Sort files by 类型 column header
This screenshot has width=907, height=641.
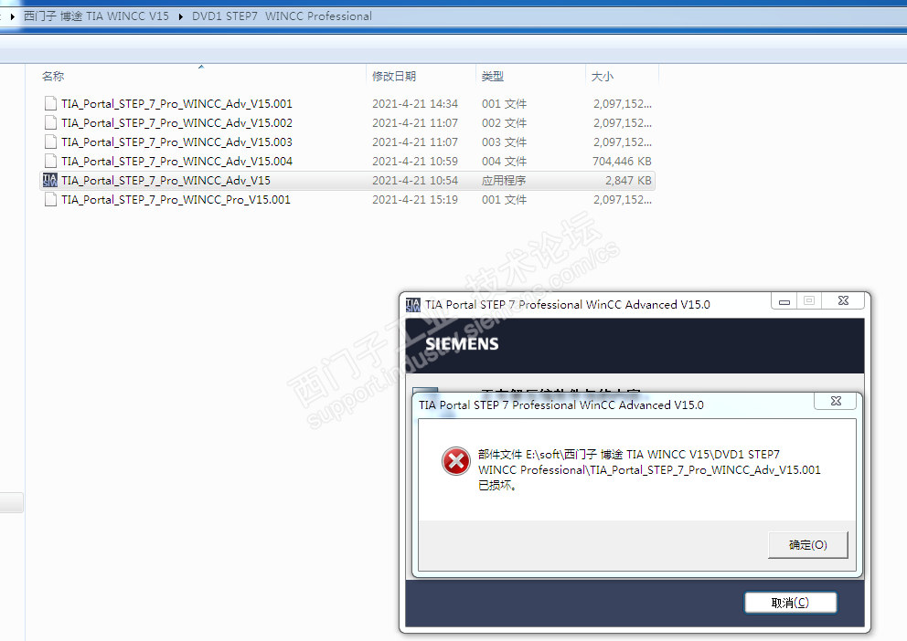coord(493,76)
